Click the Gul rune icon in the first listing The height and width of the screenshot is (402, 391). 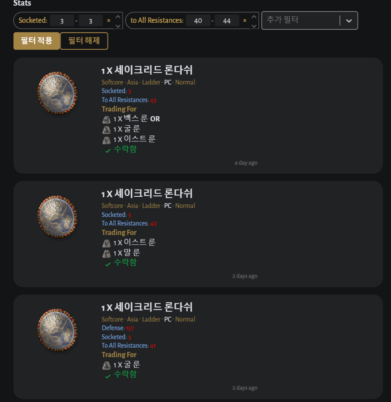[x=106, y=129]
